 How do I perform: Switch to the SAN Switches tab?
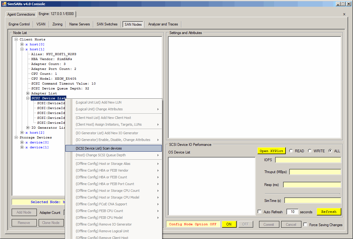click(x=107, y=24)
